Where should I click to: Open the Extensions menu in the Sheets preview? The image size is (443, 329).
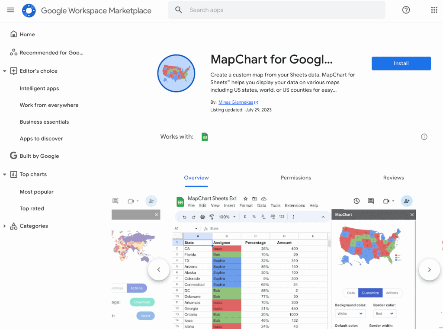click(295, 206)
